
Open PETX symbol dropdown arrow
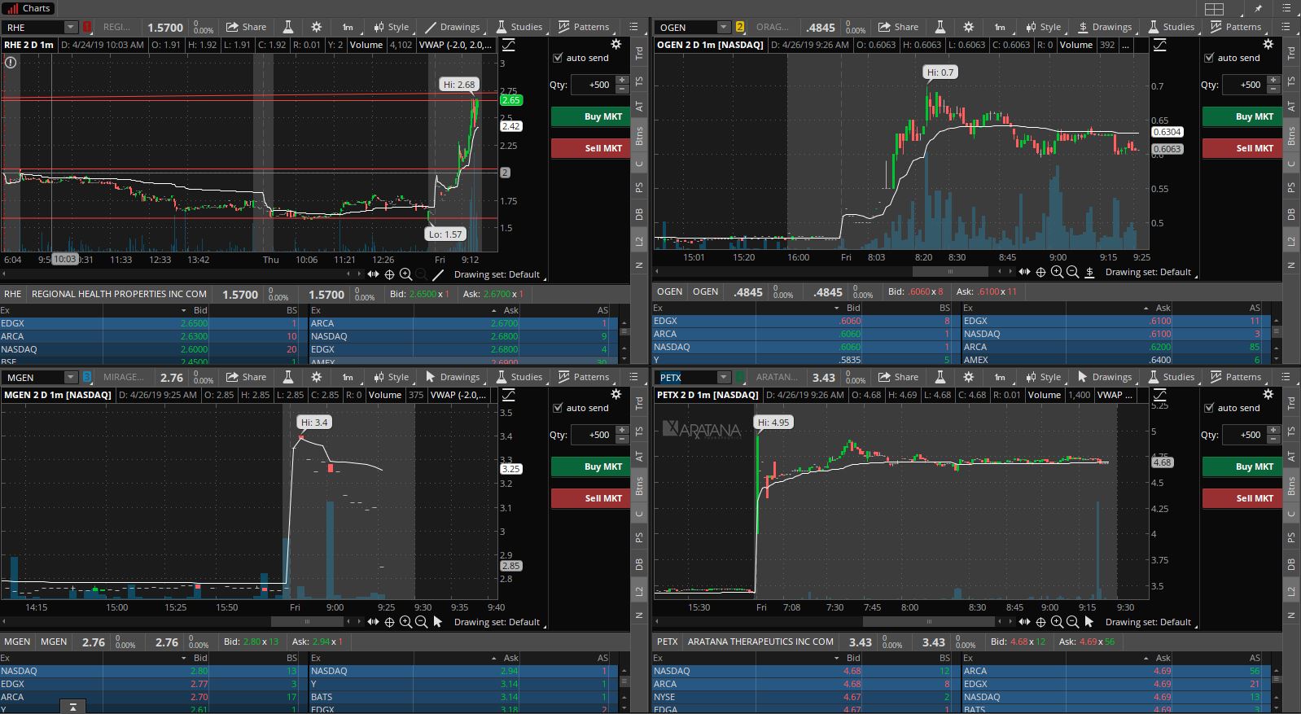(x=723, y=377)
